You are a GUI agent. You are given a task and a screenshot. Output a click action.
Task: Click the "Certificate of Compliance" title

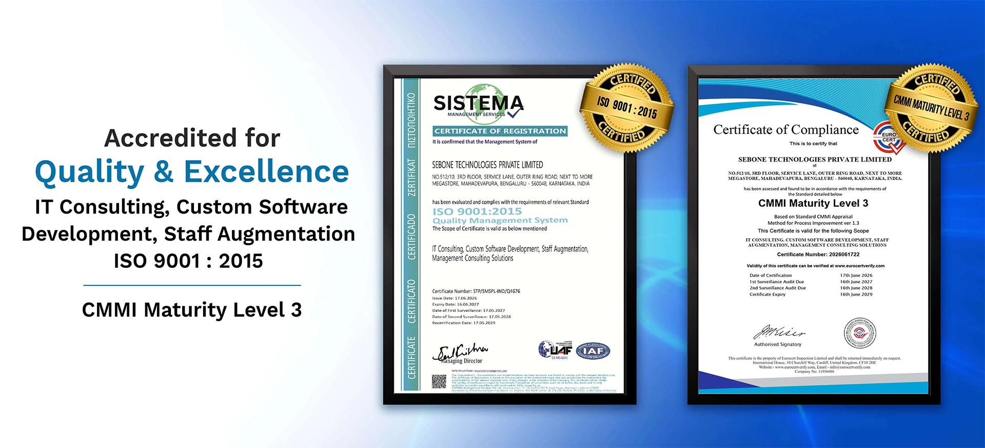(786, 130)
